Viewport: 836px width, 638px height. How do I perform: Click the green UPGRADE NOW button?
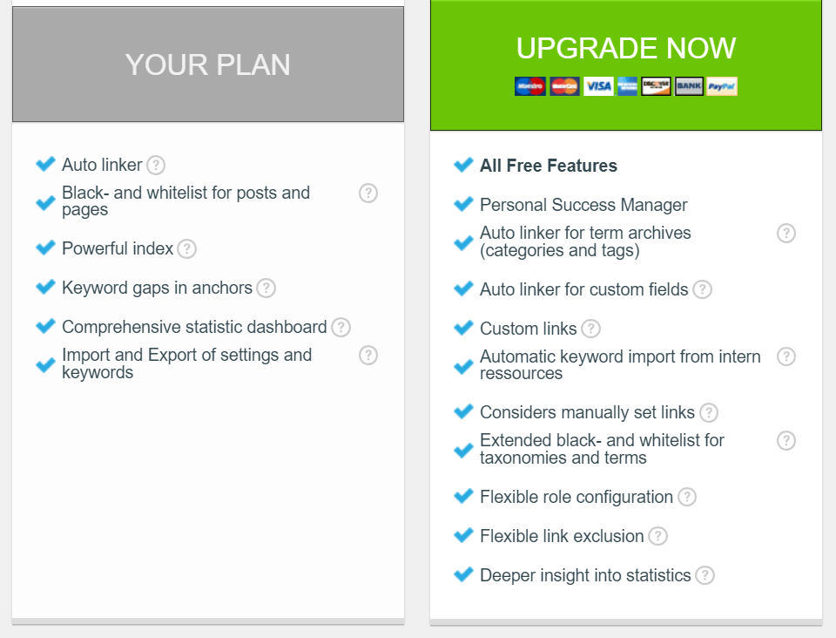pyautogui.click(x=626, y=64)
